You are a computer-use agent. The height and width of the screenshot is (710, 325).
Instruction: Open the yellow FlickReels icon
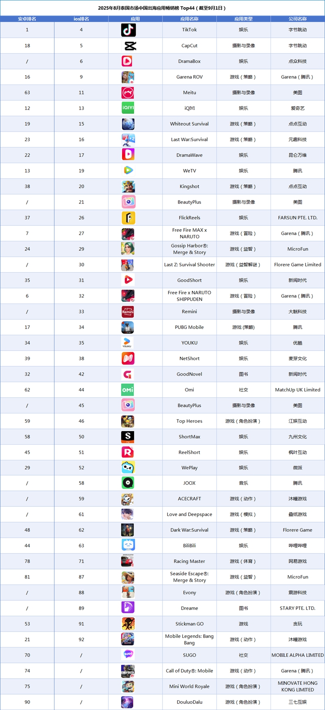pyautogui.click(x=128, y=218)
